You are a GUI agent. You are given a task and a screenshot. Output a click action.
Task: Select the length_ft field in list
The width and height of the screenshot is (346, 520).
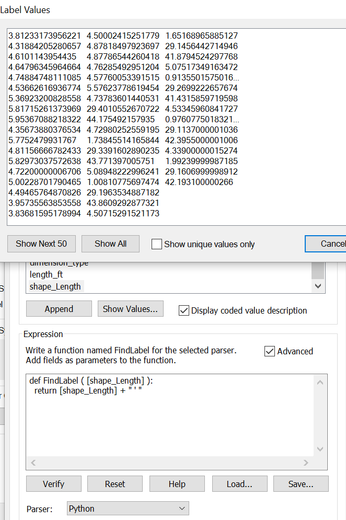(x=49, y=274)
